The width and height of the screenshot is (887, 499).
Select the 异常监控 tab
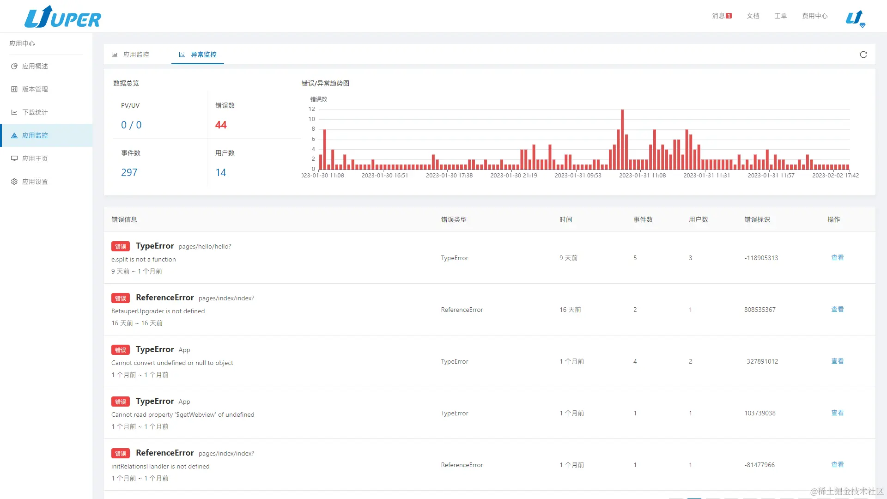point(203,55)
